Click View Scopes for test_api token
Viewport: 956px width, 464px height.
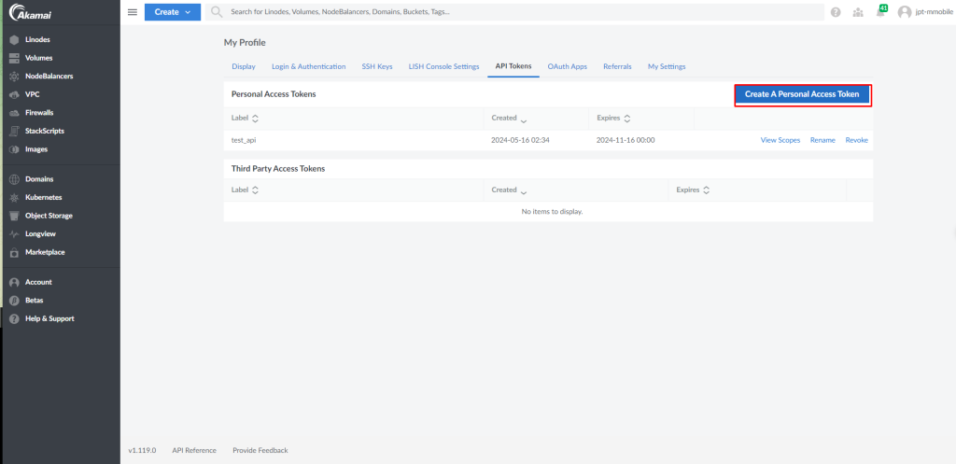pyautogui.click(x=780, y=140)
